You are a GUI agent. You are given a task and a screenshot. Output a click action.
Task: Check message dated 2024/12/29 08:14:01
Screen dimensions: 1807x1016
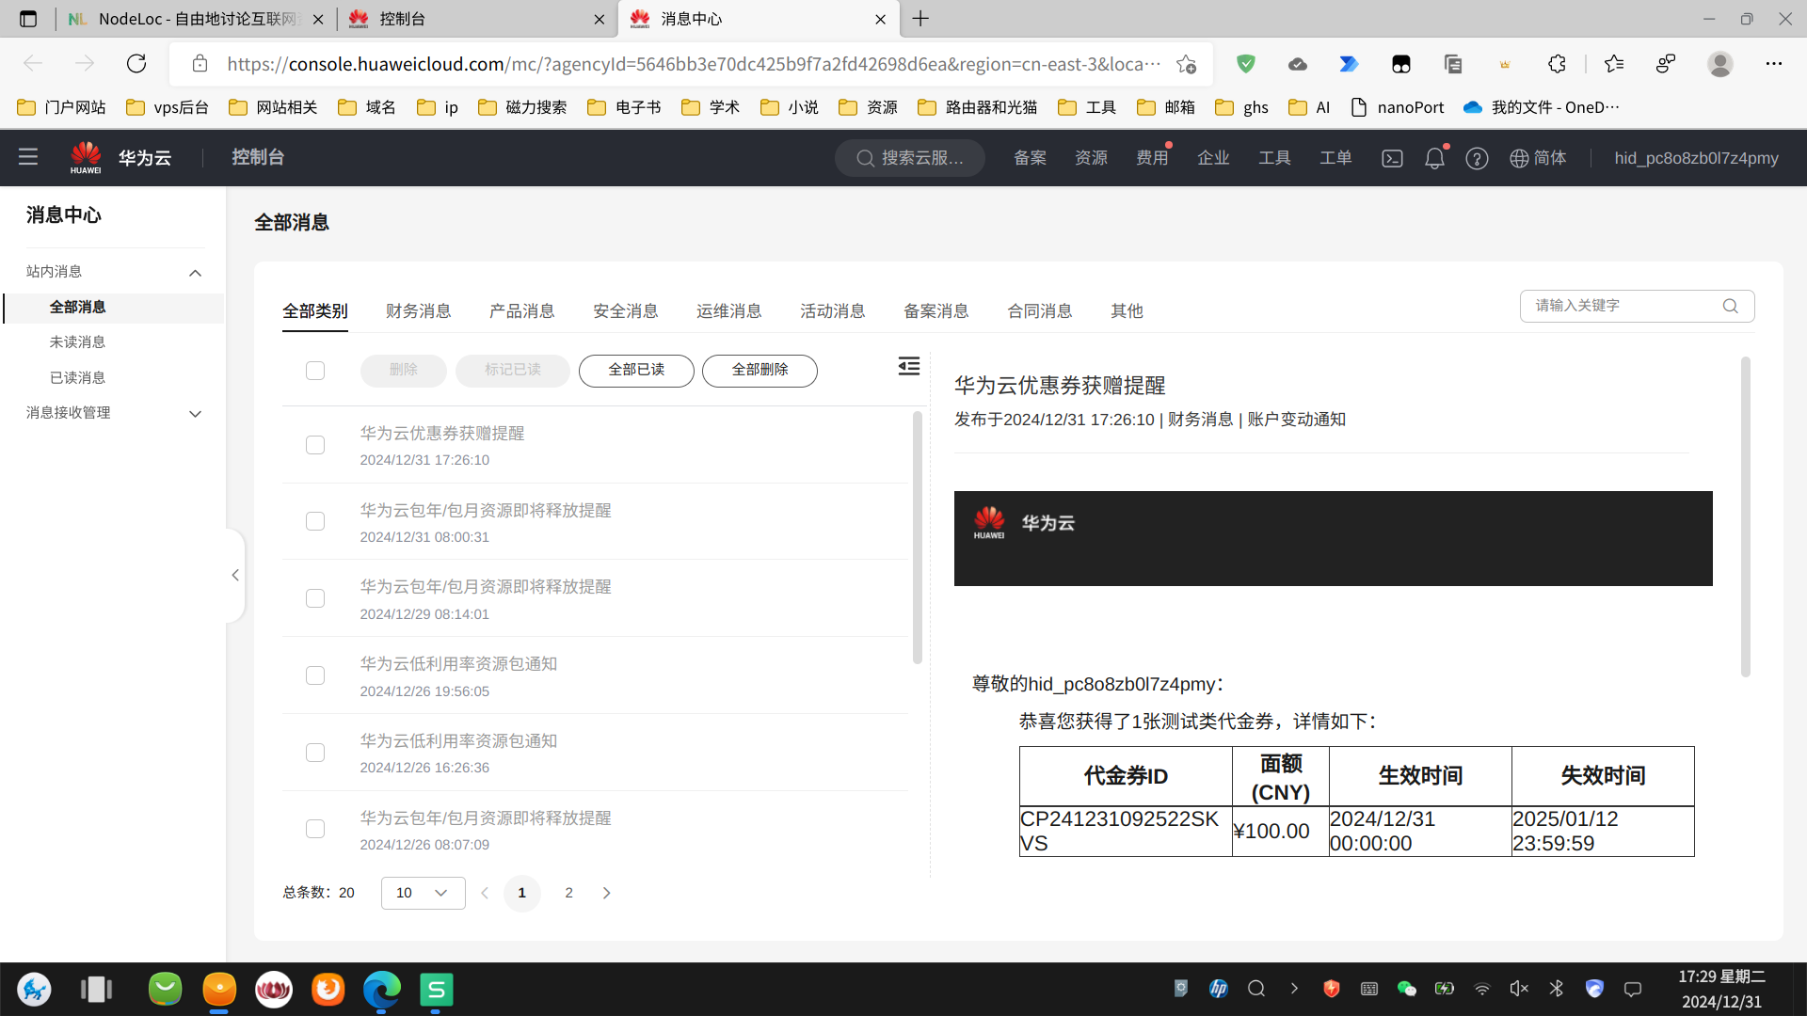pyautogui.click(x=315, y=598)
